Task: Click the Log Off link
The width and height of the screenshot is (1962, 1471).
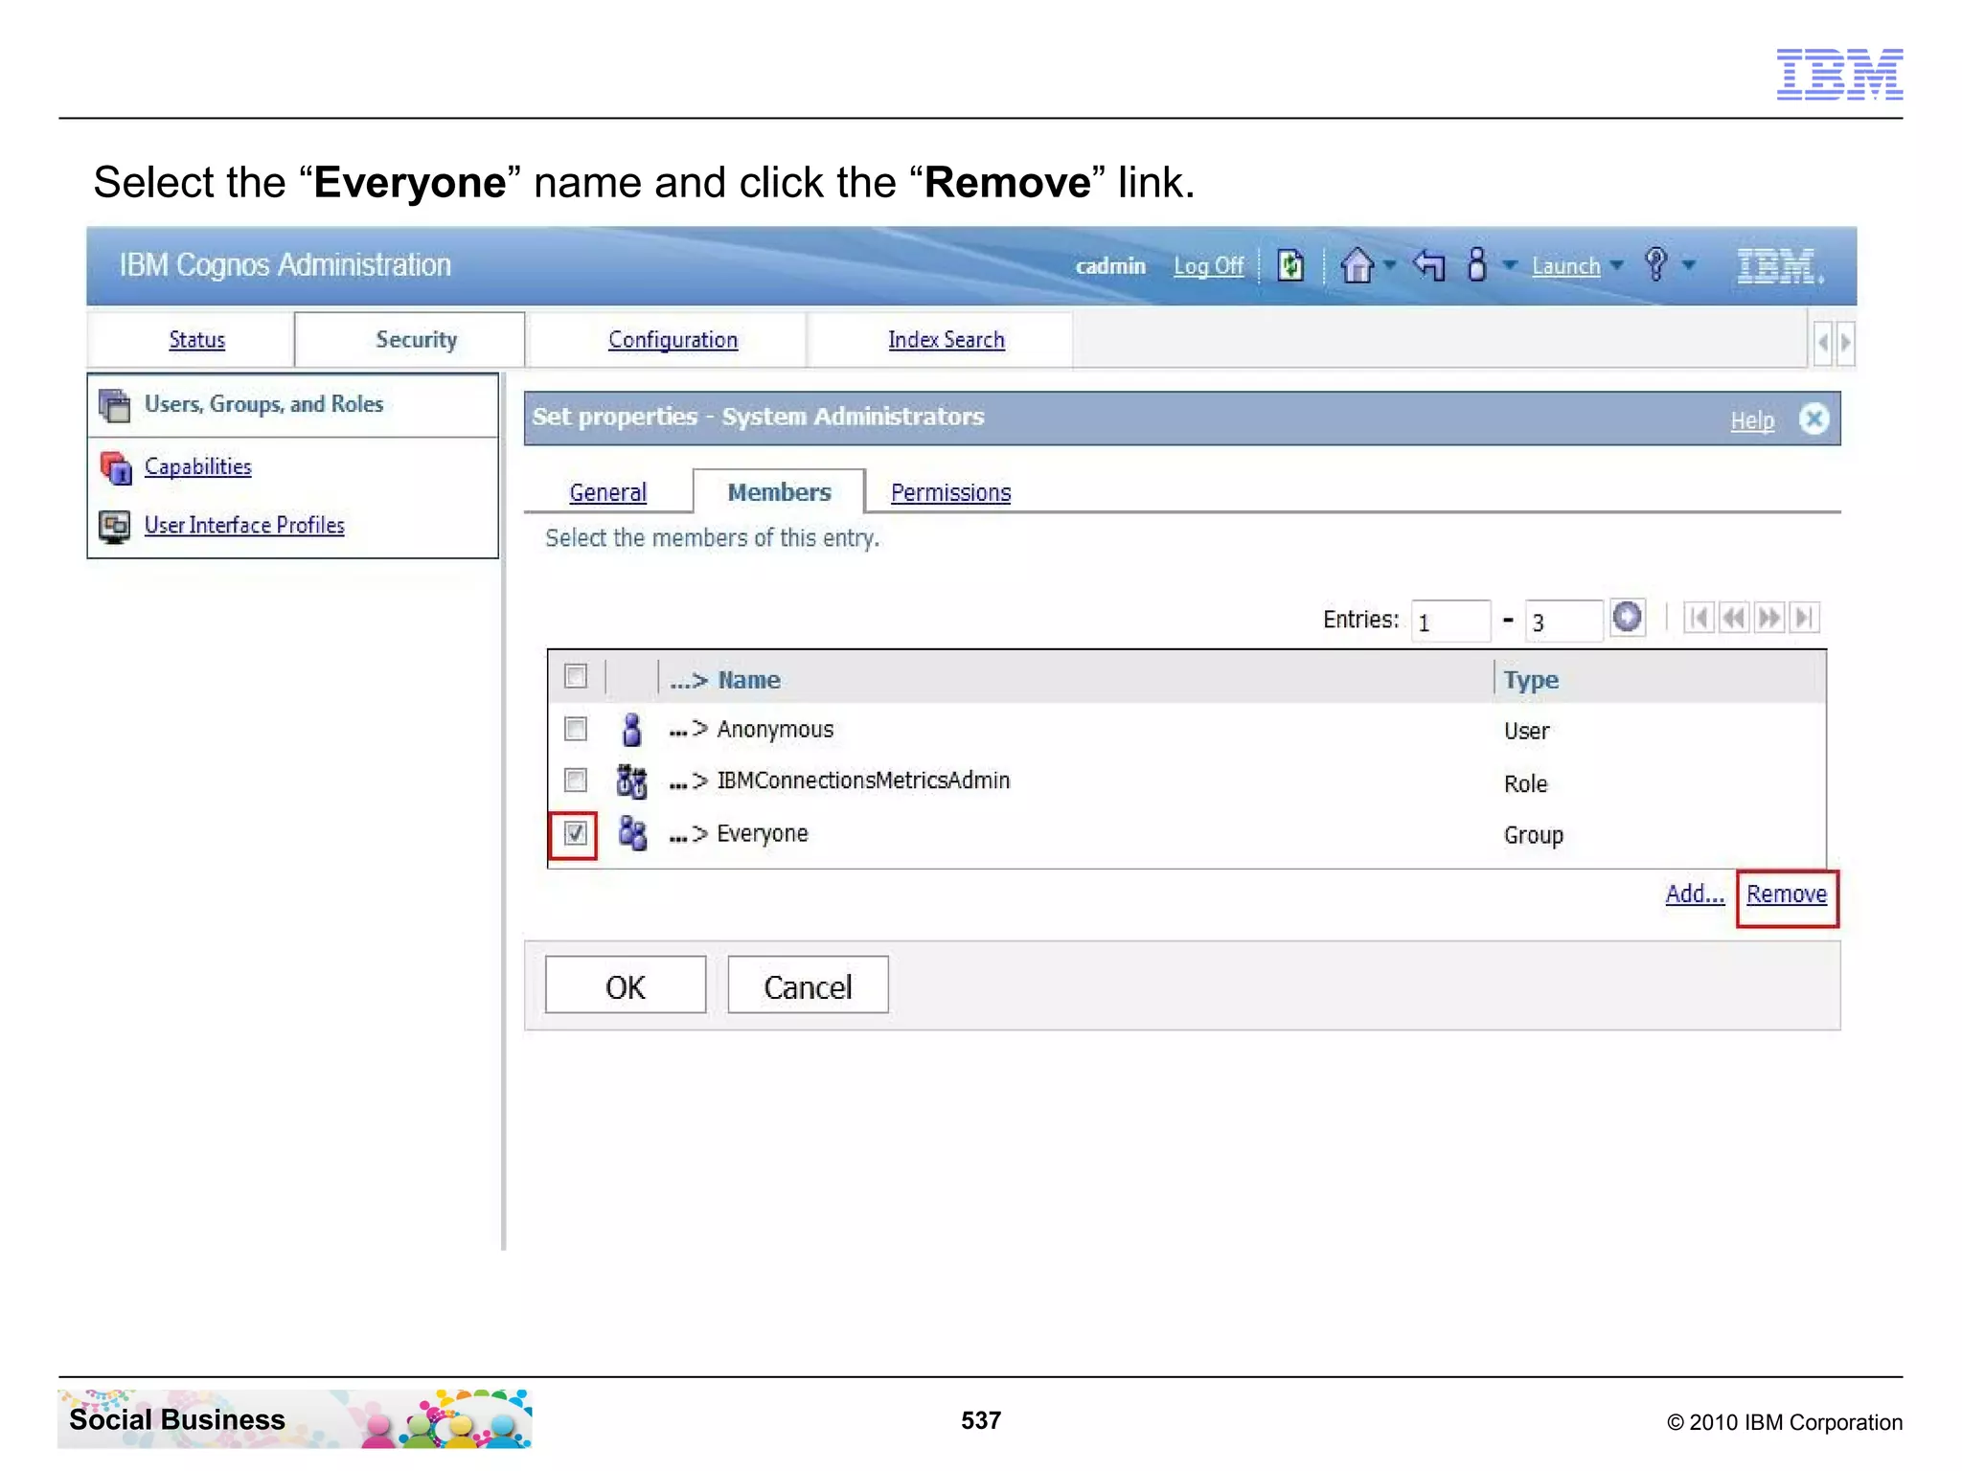Action: (1208, 265)
